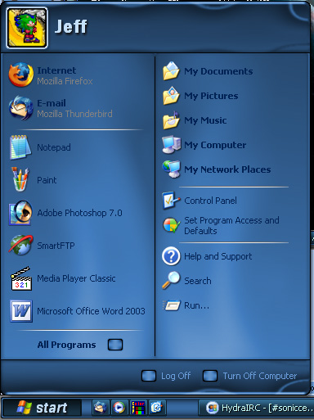Viewport: 314px width, 420px height.
Task: Select Microsoft Office Word 2003 label
Action: pos(91,311)
